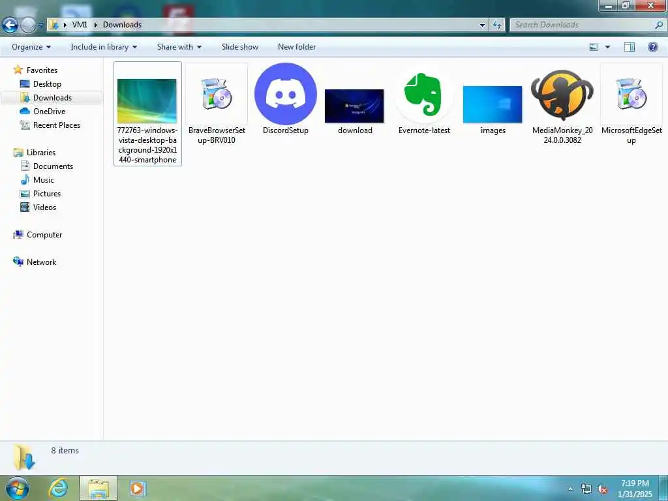Open the Windows Start menu
Image resolution: width=668 pixels, height=501 pixels.
pyautogui.click(x=17, y=488)
